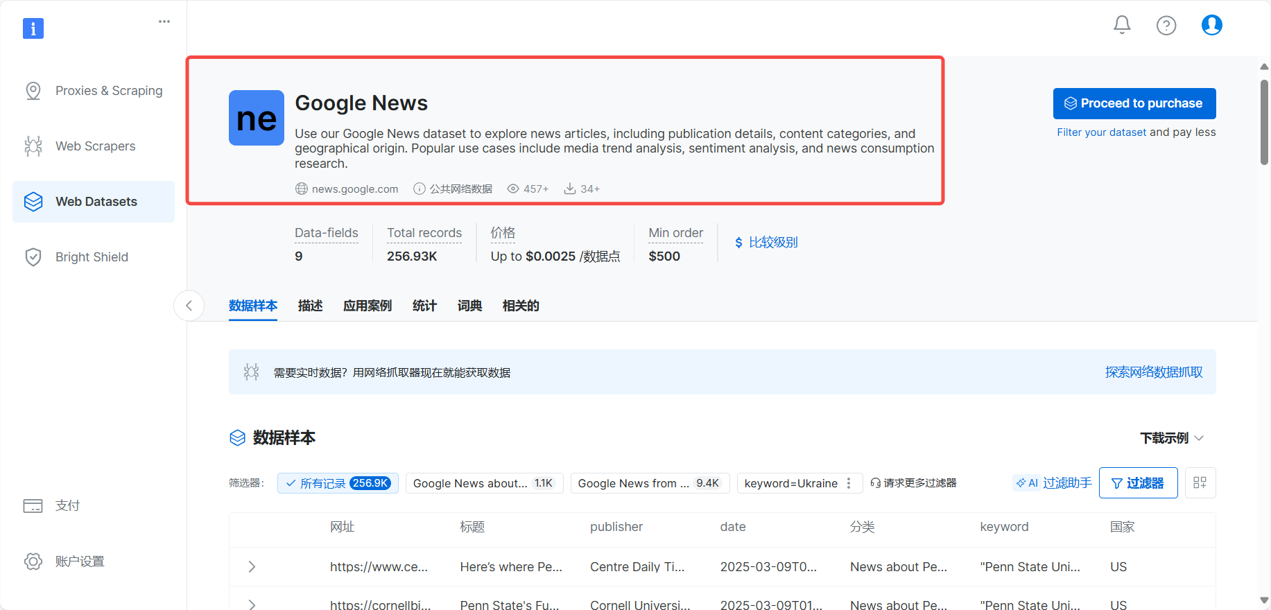
Task: Click the download count icon 34+
Action: tap(570, 189)
